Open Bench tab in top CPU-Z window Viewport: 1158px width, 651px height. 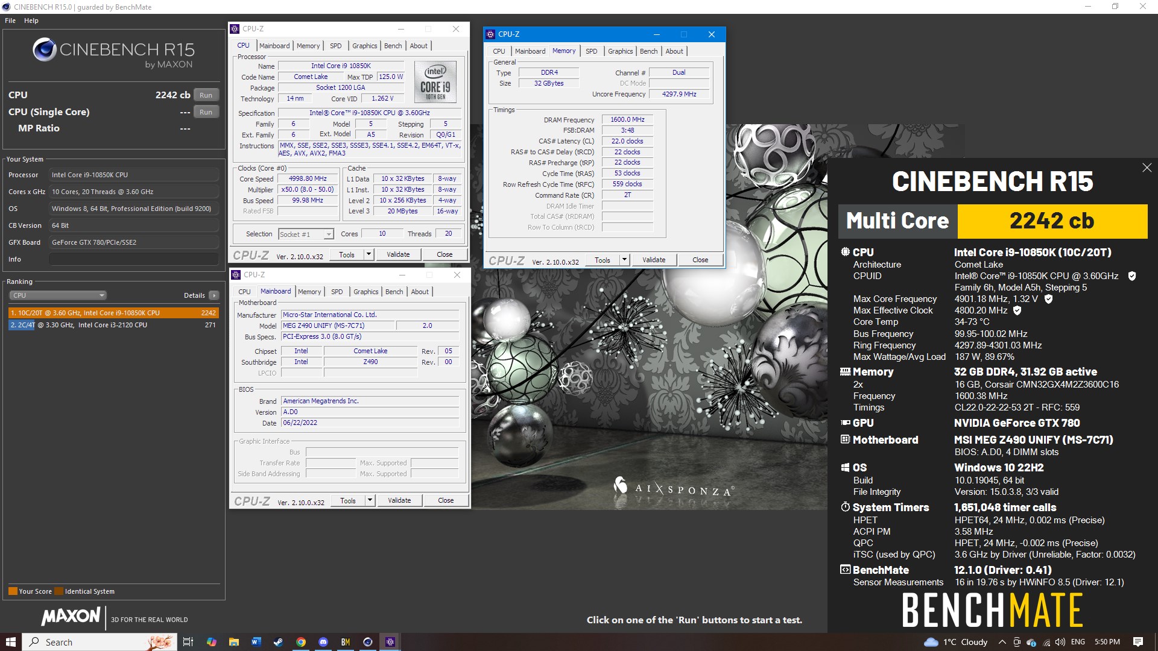(x=393, y=46)
